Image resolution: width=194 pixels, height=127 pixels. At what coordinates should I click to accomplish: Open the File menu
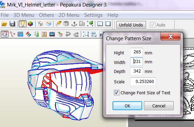tap(4, 15)
